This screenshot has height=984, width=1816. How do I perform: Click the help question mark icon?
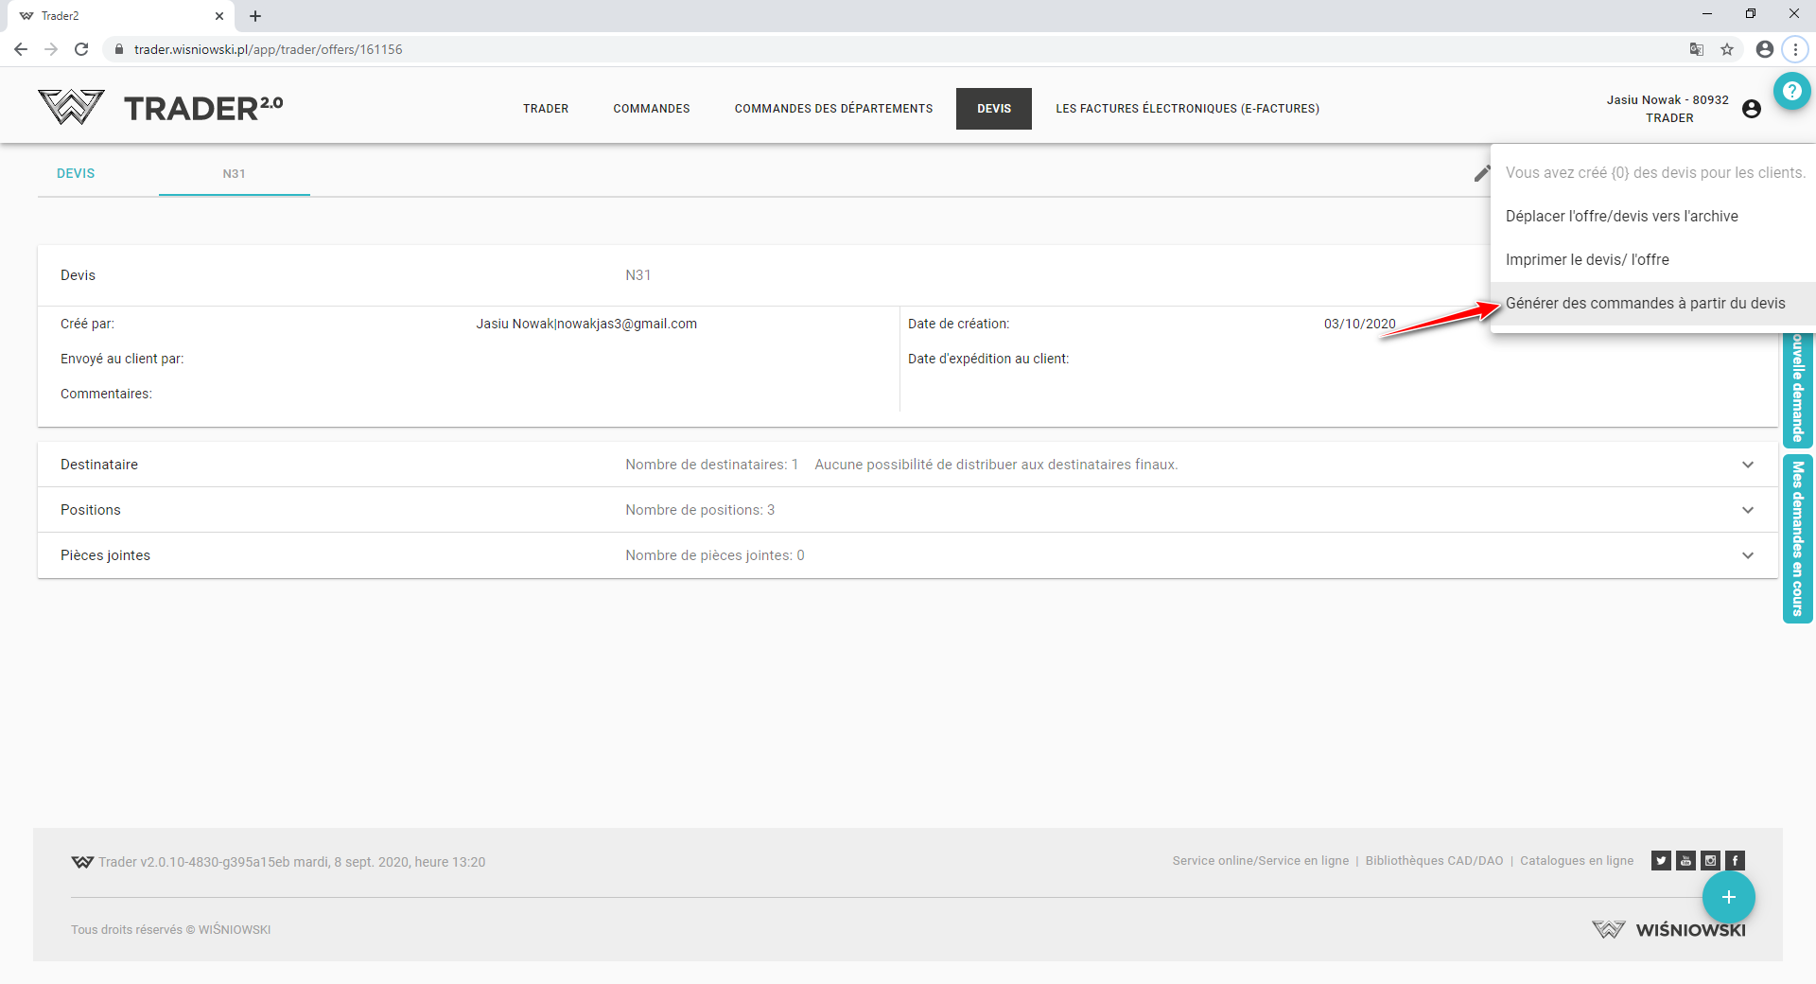pyautogui.click(x=1791, y=91)
